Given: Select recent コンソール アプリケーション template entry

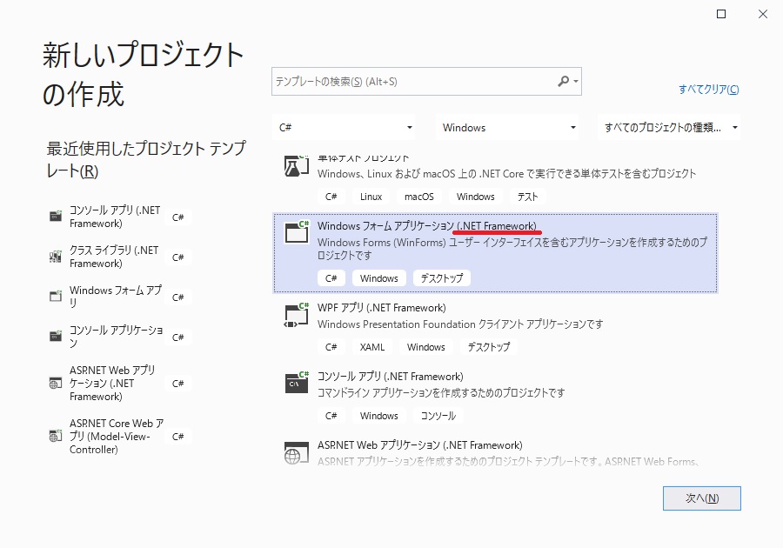Looking at the screenshot, I should pyautogui.click(x=116, y=337).
